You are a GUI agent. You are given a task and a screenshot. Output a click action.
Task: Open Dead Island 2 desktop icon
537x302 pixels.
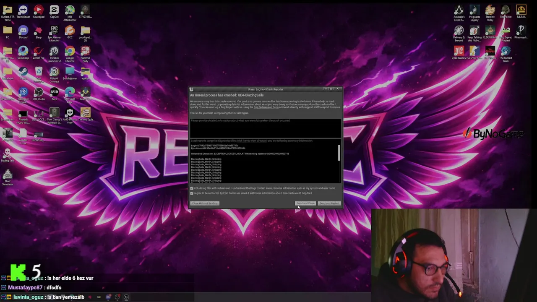pyautogui.click(x=459, y=53)
